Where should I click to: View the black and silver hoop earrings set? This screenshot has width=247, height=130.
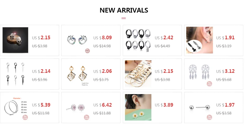tap(138, 40)
